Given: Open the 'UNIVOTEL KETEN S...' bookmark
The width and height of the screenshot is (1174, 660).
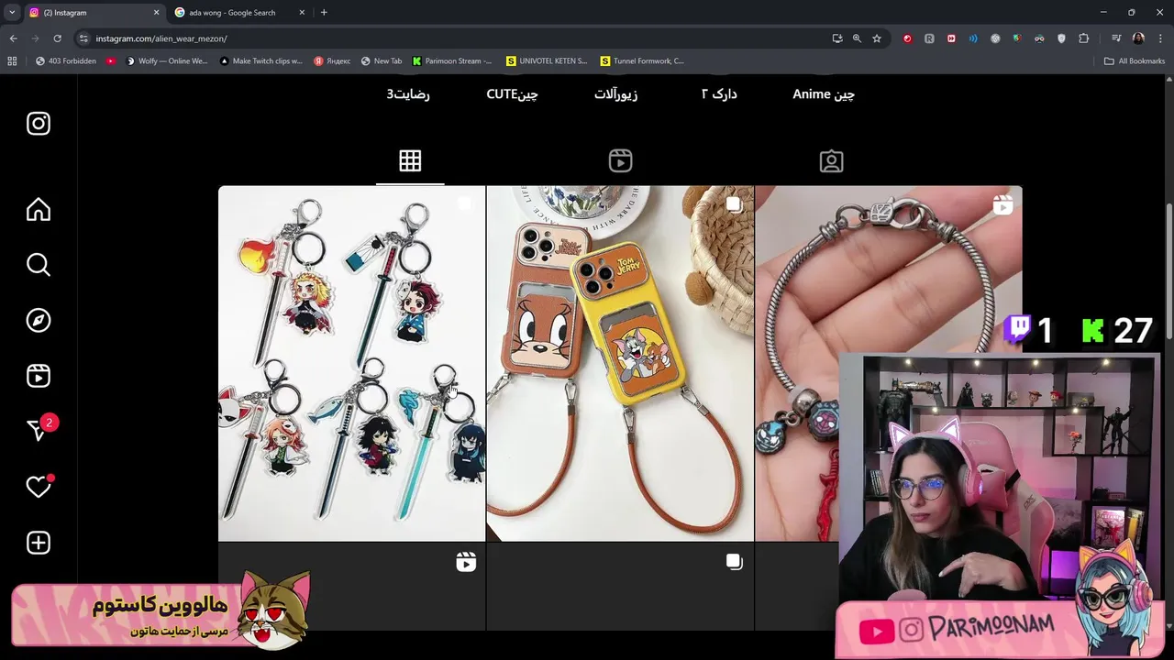Looking at the screenshot, I should click(547, 61).
